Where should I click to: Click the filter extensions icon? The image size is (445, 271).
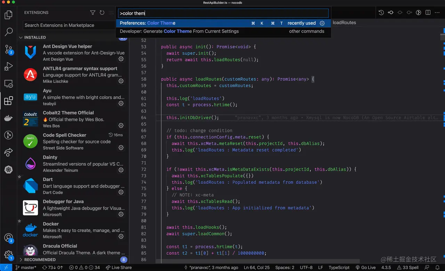pos(93,13)
